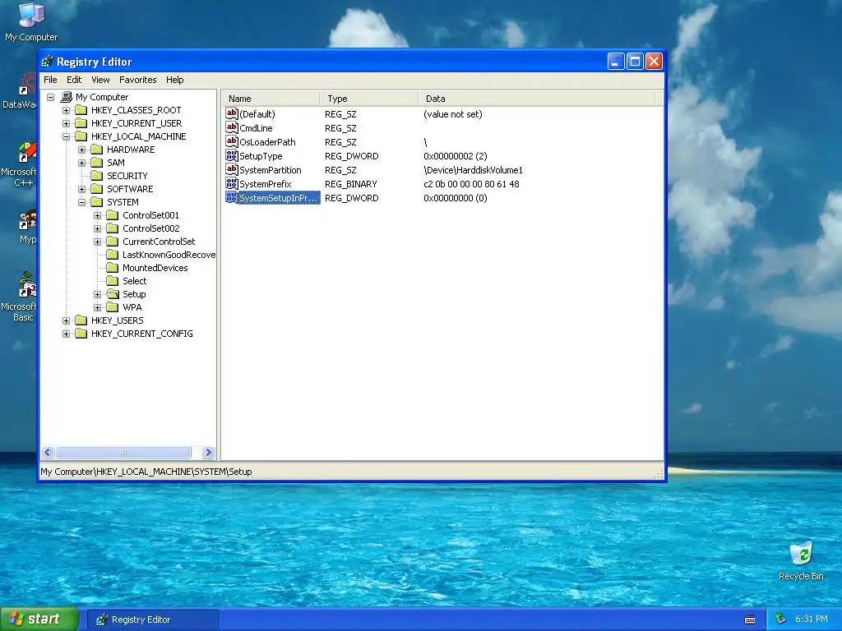This screenshot has width=842, height=631.
Task: Click the open Setup folder icon
Action: pyautogui.click(x=112, y=294)
